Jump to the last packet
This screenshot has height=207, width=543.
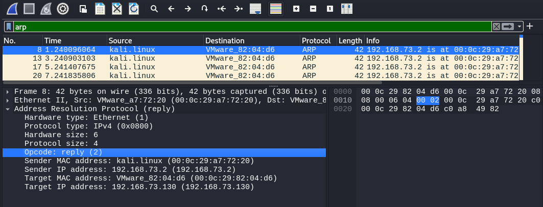click(238, 9)
